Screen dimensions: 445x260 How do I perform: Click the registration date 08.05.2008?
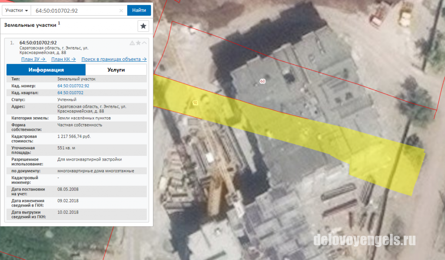tap(68, 189)
